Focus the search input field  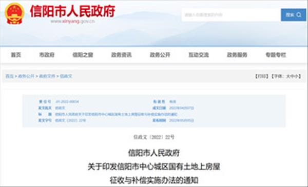click(231, 15)
